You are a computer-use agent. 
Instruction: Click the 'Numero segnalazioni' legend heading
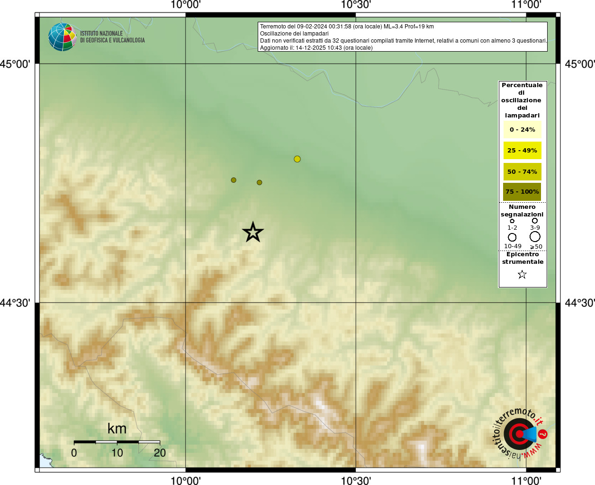(522, 210)
